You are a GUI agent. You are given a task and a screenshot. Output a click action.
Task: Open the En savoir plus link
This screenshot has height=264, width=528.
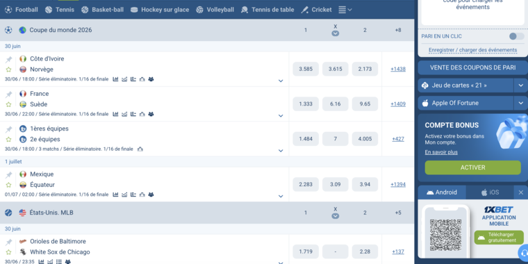coord(441,152)
